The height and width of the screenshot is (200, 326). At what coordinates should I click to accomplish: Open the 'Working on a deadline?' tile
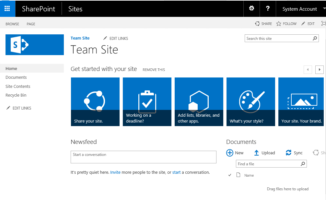click(x=147, y=102)
